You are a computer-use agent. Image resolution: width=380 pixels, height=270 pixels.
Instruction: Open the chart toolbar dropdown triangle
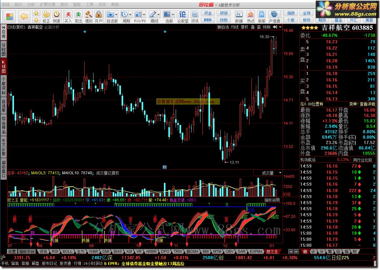tap(280, 27)
